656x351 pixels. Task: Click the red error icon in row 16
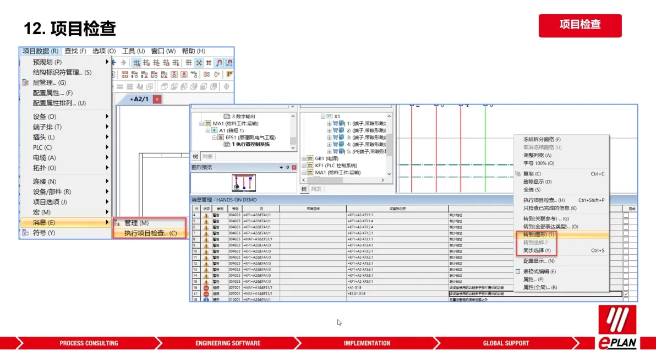(206, 288)
